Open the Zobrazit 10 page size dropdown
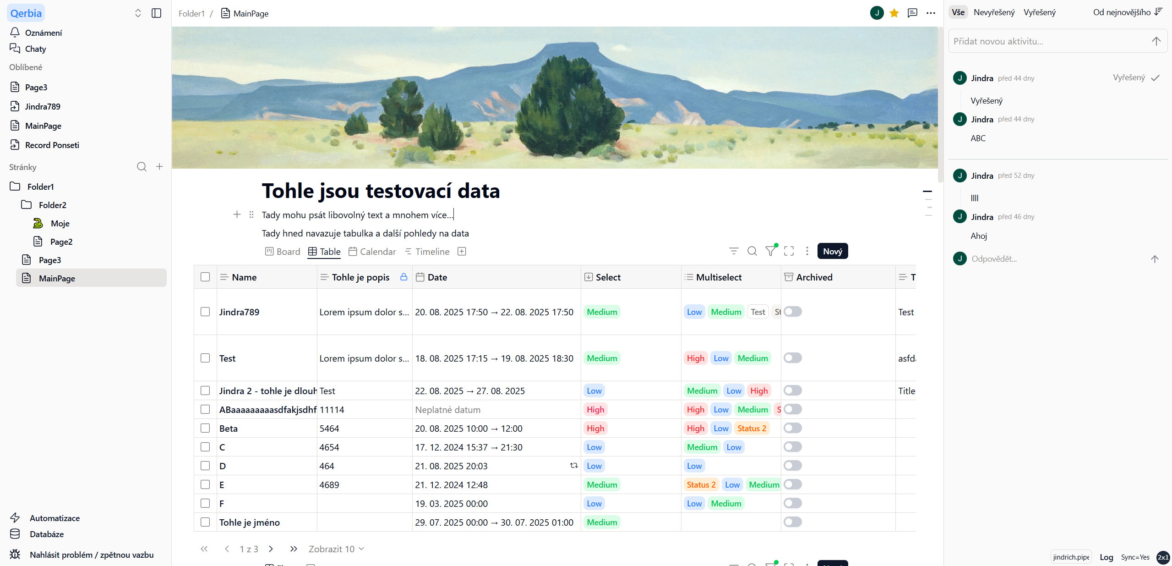This screenshot has height=566, width=1172. point(336,549)
